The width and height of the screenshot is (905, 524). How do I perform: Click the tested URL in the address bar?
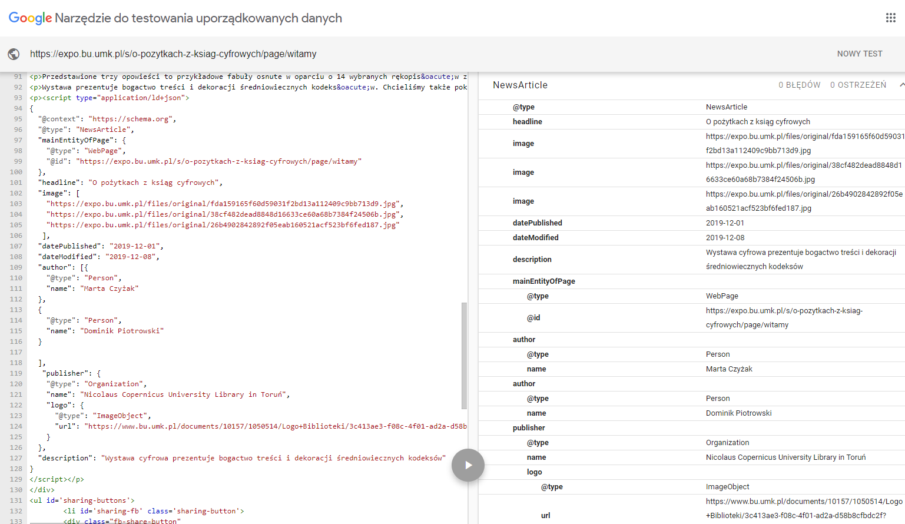(x=173, y=54)
